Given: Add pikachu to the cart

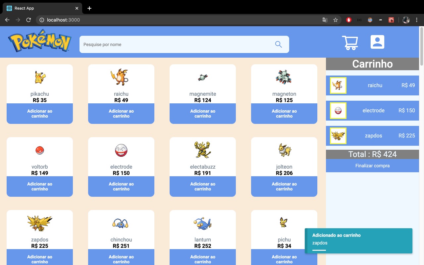Looking at the screenshot, I should (x=40, y=114).
